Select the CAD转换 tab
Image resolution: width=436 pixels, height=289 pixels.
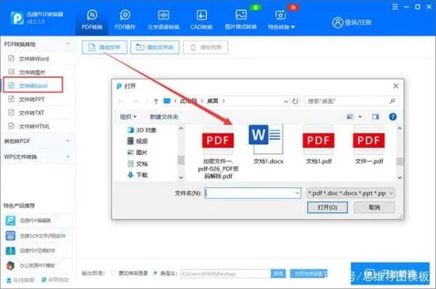201,20
